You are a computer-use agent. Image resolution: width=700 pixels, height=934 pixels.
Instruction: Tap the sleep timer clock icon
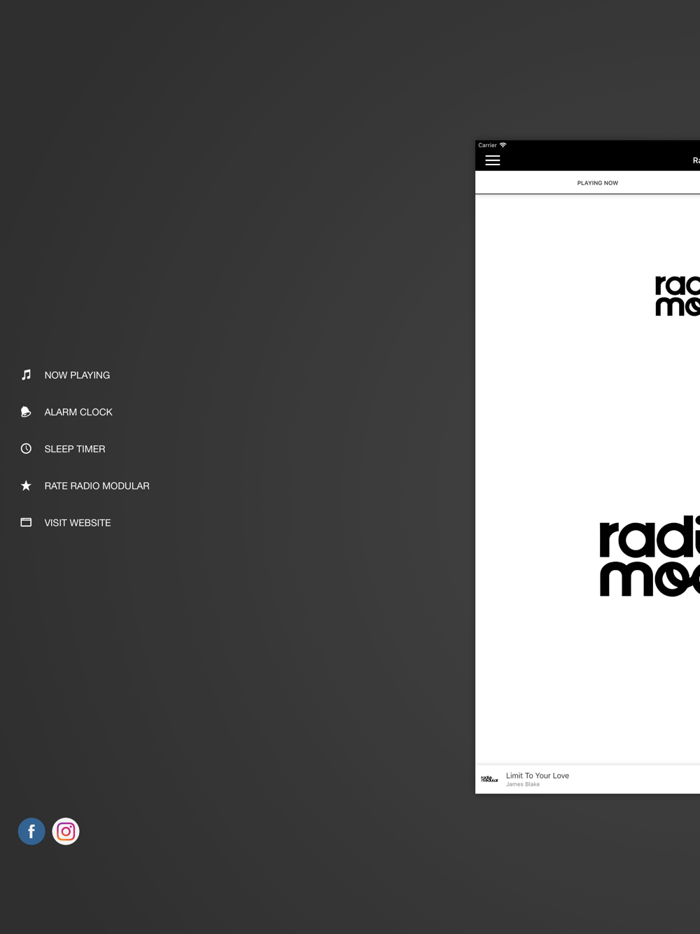pyautogui.click(x=26, y=448)
